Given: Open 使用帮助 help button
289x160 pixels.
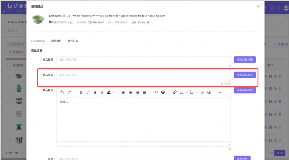Looking at the screenshot, I should 16,52.
